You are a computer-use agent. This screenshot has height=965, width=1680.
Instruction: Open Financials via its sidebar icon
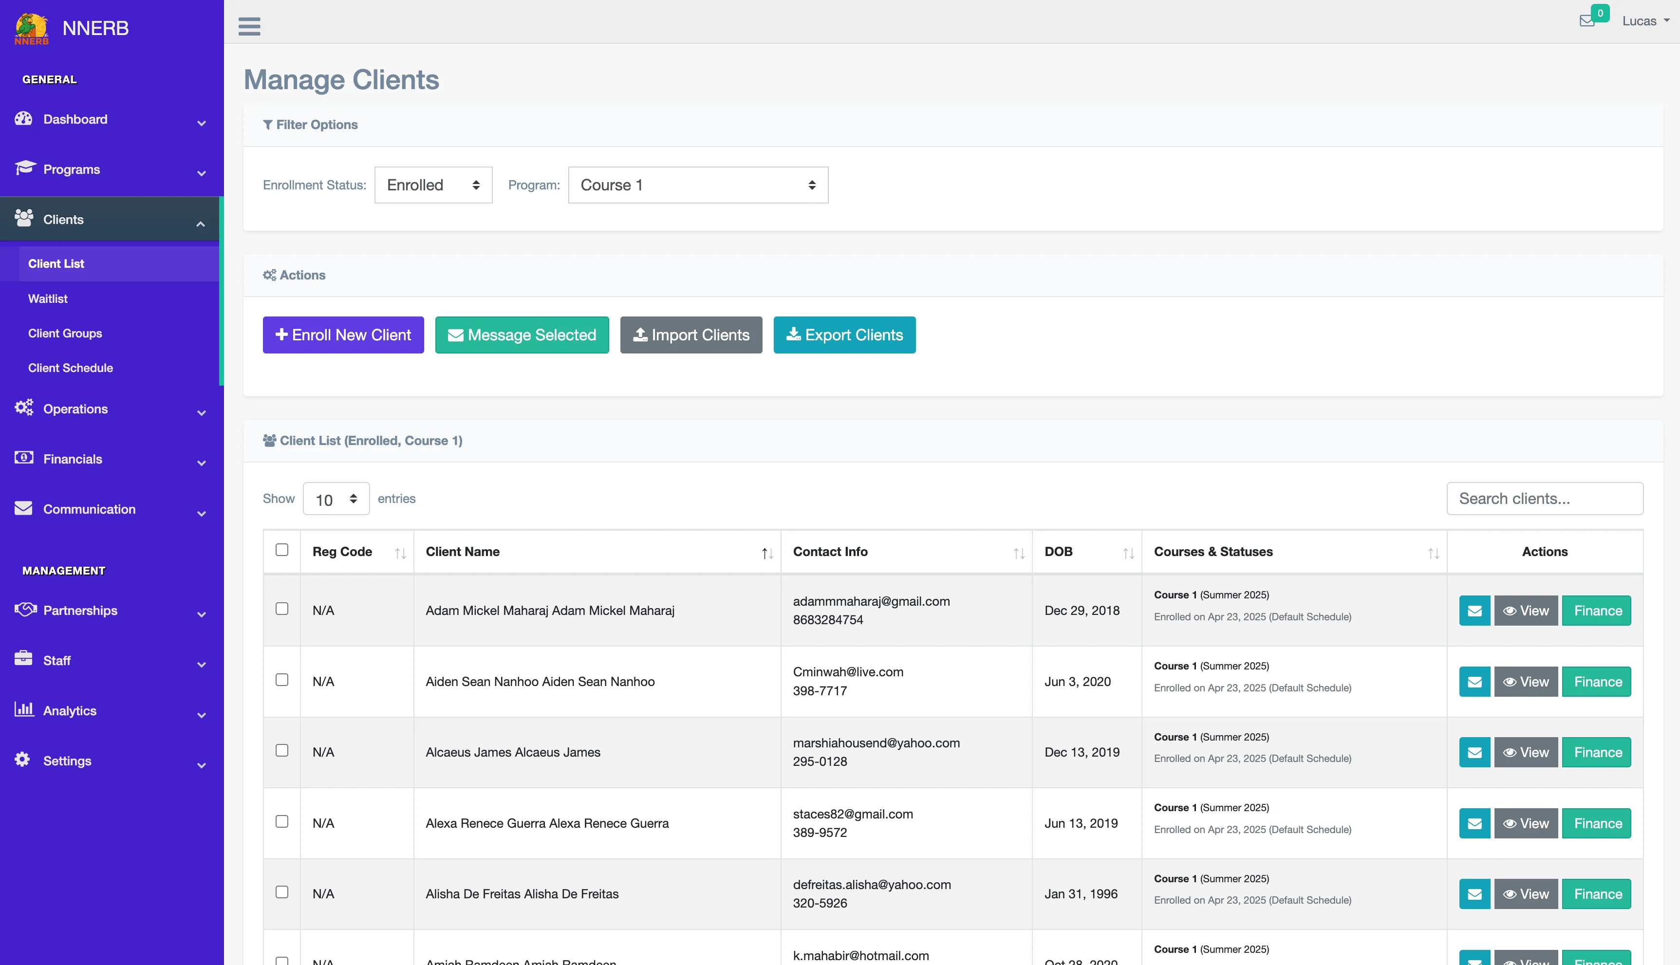point(23,458)
